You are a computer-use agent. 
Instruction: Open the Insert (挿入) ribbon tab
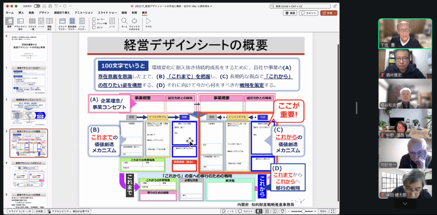pyautogui.click(x=21, y=13)
